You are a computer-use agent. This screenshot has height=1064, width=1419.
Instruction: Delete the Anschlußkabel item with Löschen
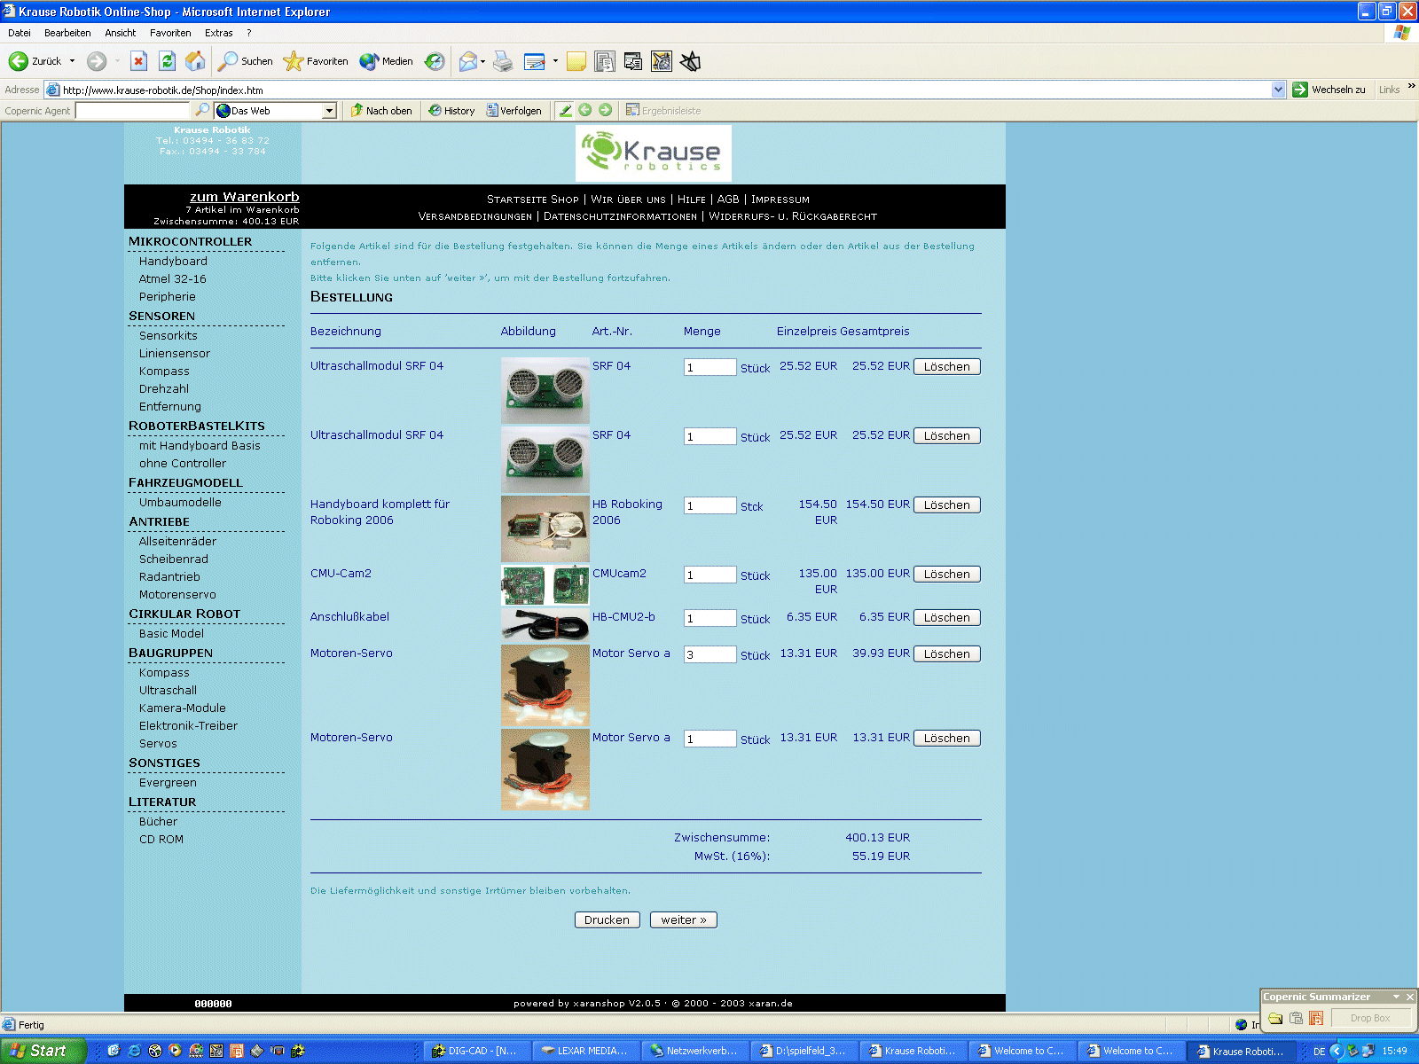(947, 617)
